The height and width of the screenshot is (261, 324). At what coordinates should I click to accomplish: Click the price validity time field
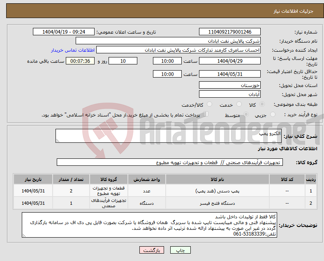coord(167,74)
